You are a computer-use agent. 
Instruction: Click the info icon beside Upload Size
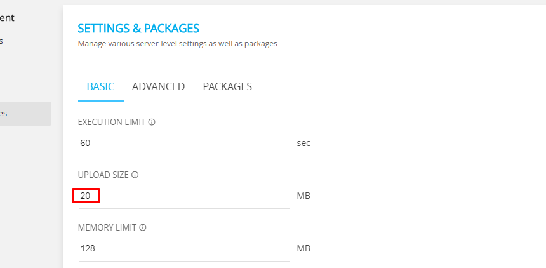pos(135,175)
